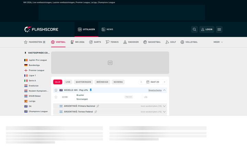Switch to the Uitslagen tab
247x154 pixels.
click(x=86, y=29)
